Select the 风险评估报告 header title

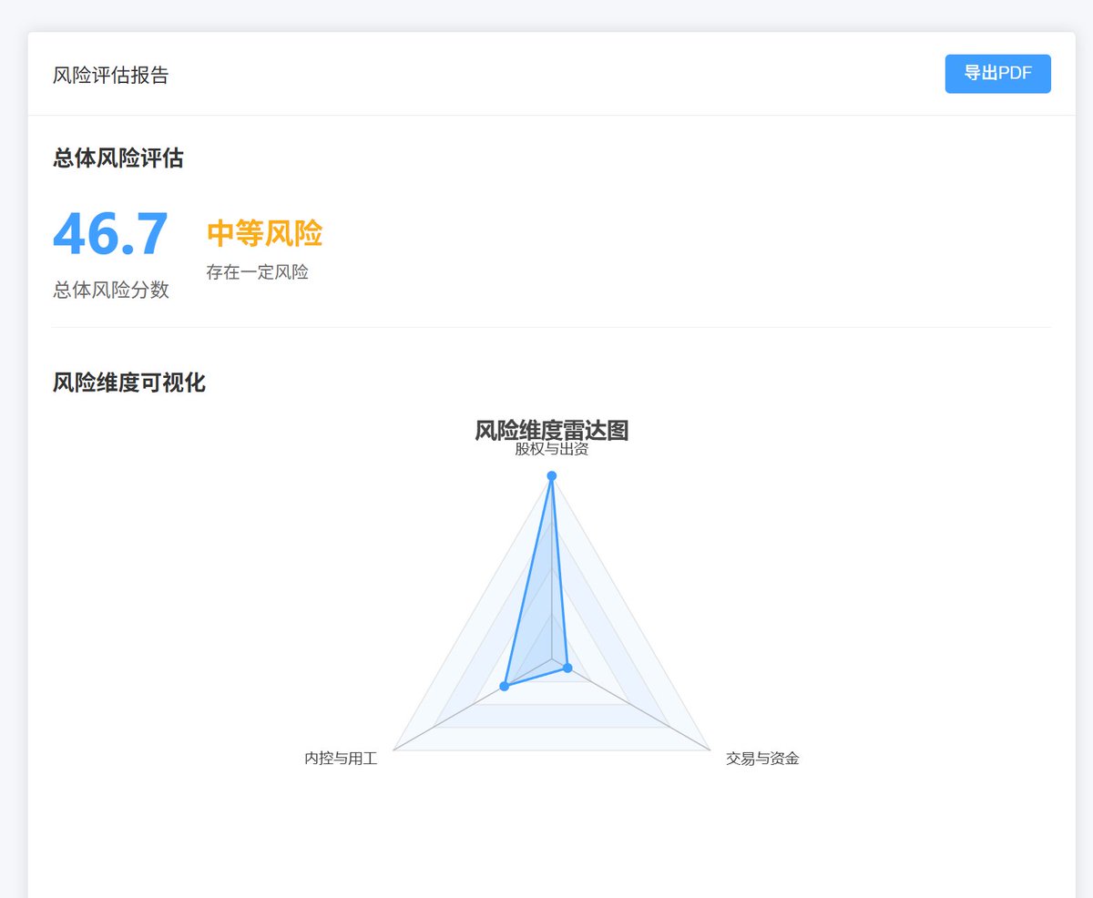point(111,76)
